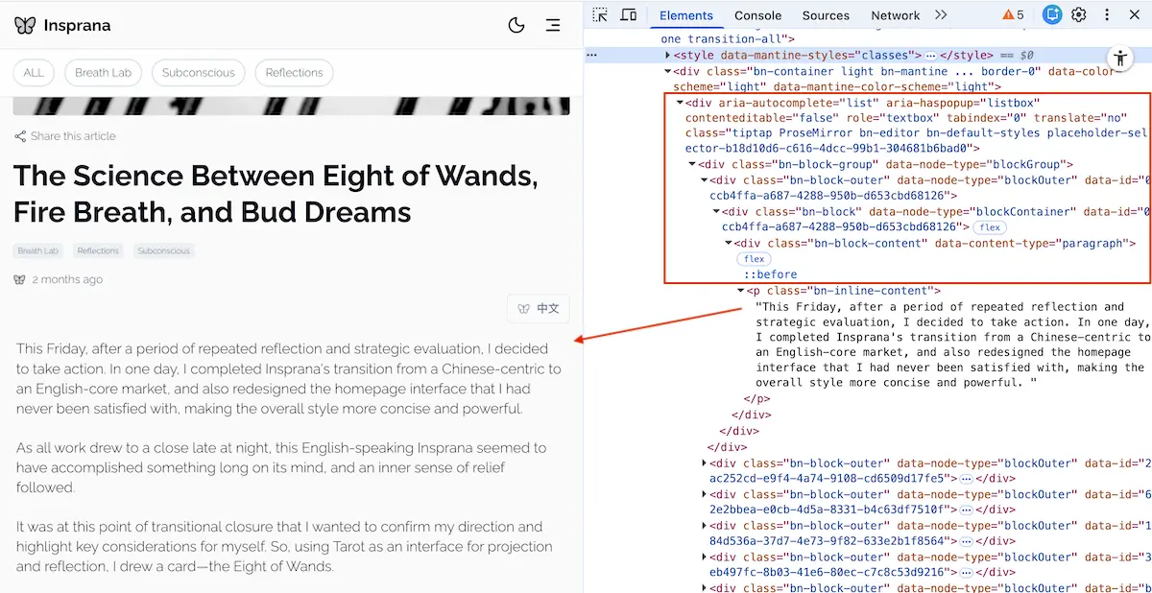This screenshot has width=1152, height=593.
Task: Open the blue AI assistance icon in DevTools
Action: click(1052, 14)
